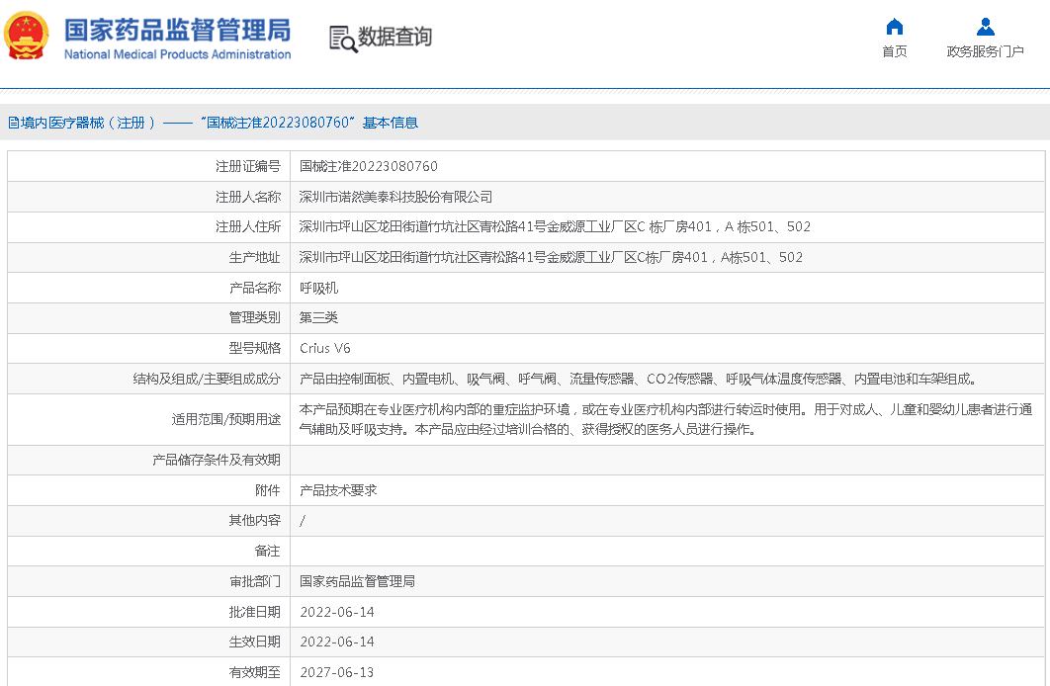Click the management category value 第三类

click(x=318, y=317)
